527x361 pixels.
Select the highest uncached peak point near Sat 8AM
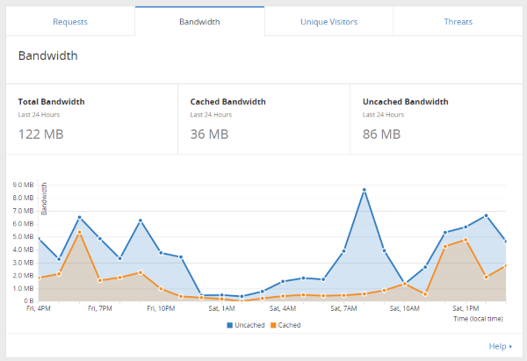pyautogui.click(x=364, y=190)
